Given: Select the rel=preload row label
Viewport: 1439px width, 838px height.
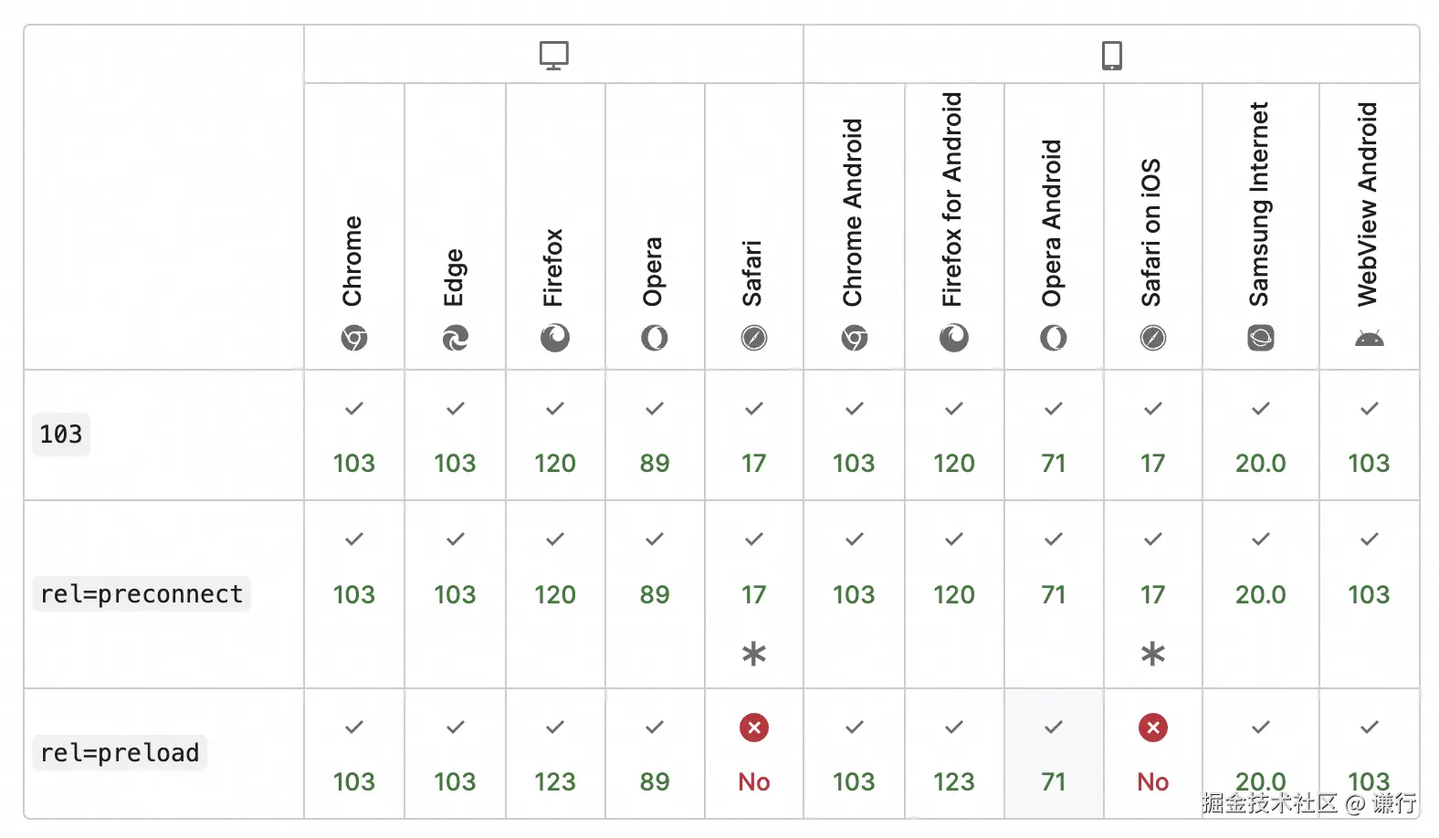Looking at the screenshot, I should click(120, 753).
